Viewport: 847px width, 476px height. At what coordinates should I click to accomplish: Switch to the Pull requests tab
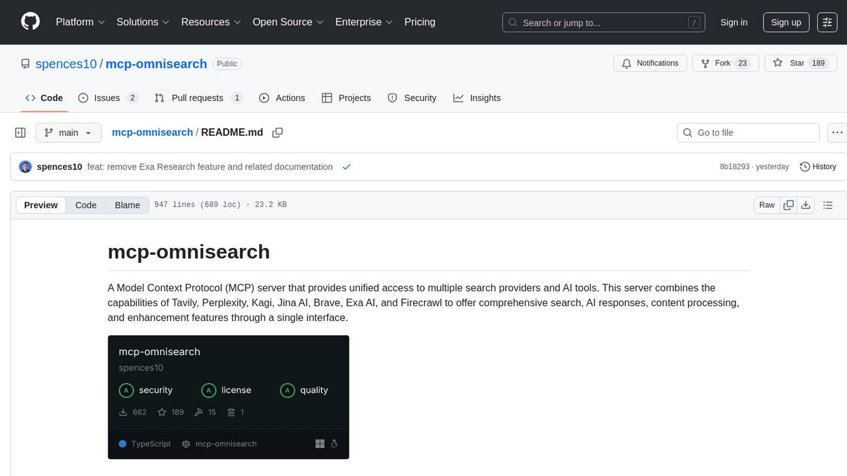[x=198, y=98]
